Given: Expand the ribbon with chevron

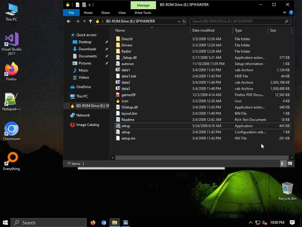Looking at the screenshot, I should (285, 12).
